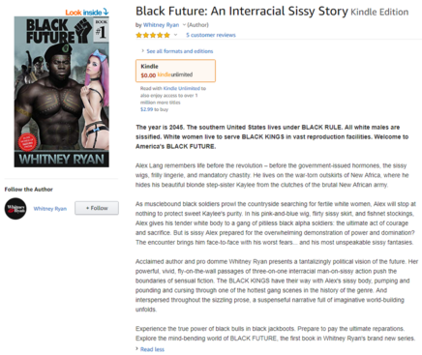Click the $2.99 to buy link

point(154,109)
